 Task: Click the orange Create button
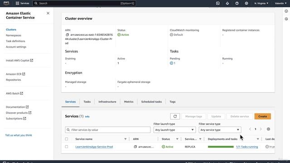point(263,116)
